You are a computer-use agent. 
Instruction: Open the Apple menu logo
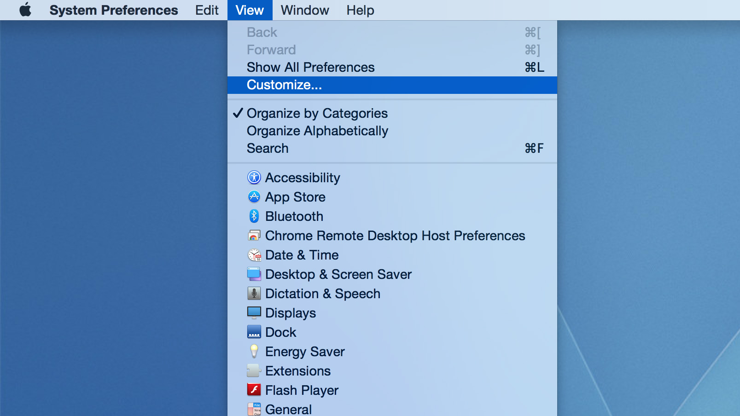pos(25,10)
